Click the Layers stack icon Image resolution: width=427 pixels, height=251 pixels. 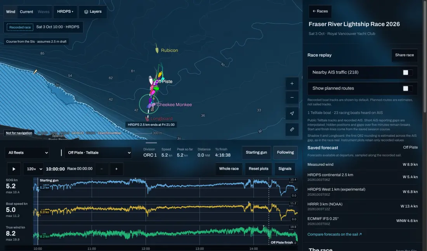click(86, 12)
